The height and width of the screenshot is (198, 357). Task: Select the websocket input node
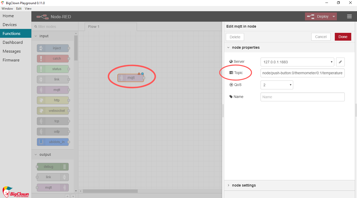(53, 111)
